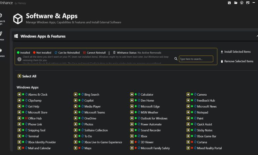Check the Xbox Identity Provider checkbox
Image resolution: width=258 pixels, height=155 pixels.
[x=19, y=142]
